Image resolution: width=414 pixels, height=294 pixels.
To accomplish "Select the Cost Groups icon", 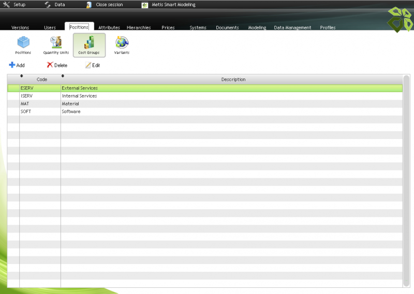I will (x=89, y=43).
